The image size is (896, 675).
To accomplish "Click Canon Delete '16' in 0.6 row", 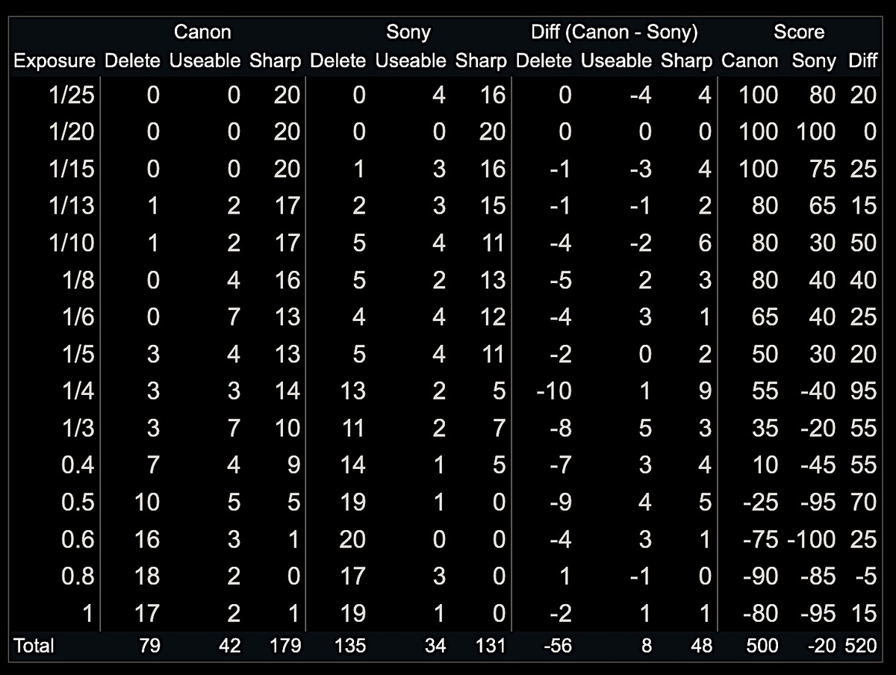I will [x=146, y=539].
